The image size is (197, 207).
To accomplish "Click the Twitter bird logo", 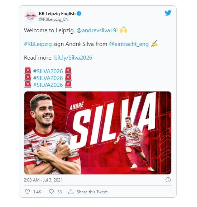I will point(168,13).
